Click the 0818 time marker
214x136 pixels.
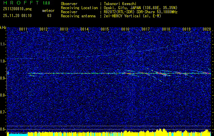point(166,29)
